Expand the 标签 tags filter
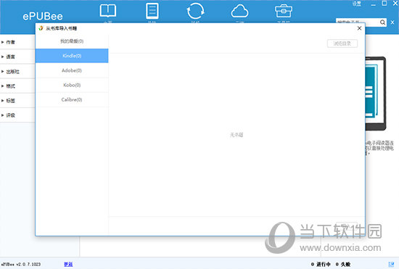Image resolution: width=399 pixels, height=269 pixels. (x=17, y=101)
